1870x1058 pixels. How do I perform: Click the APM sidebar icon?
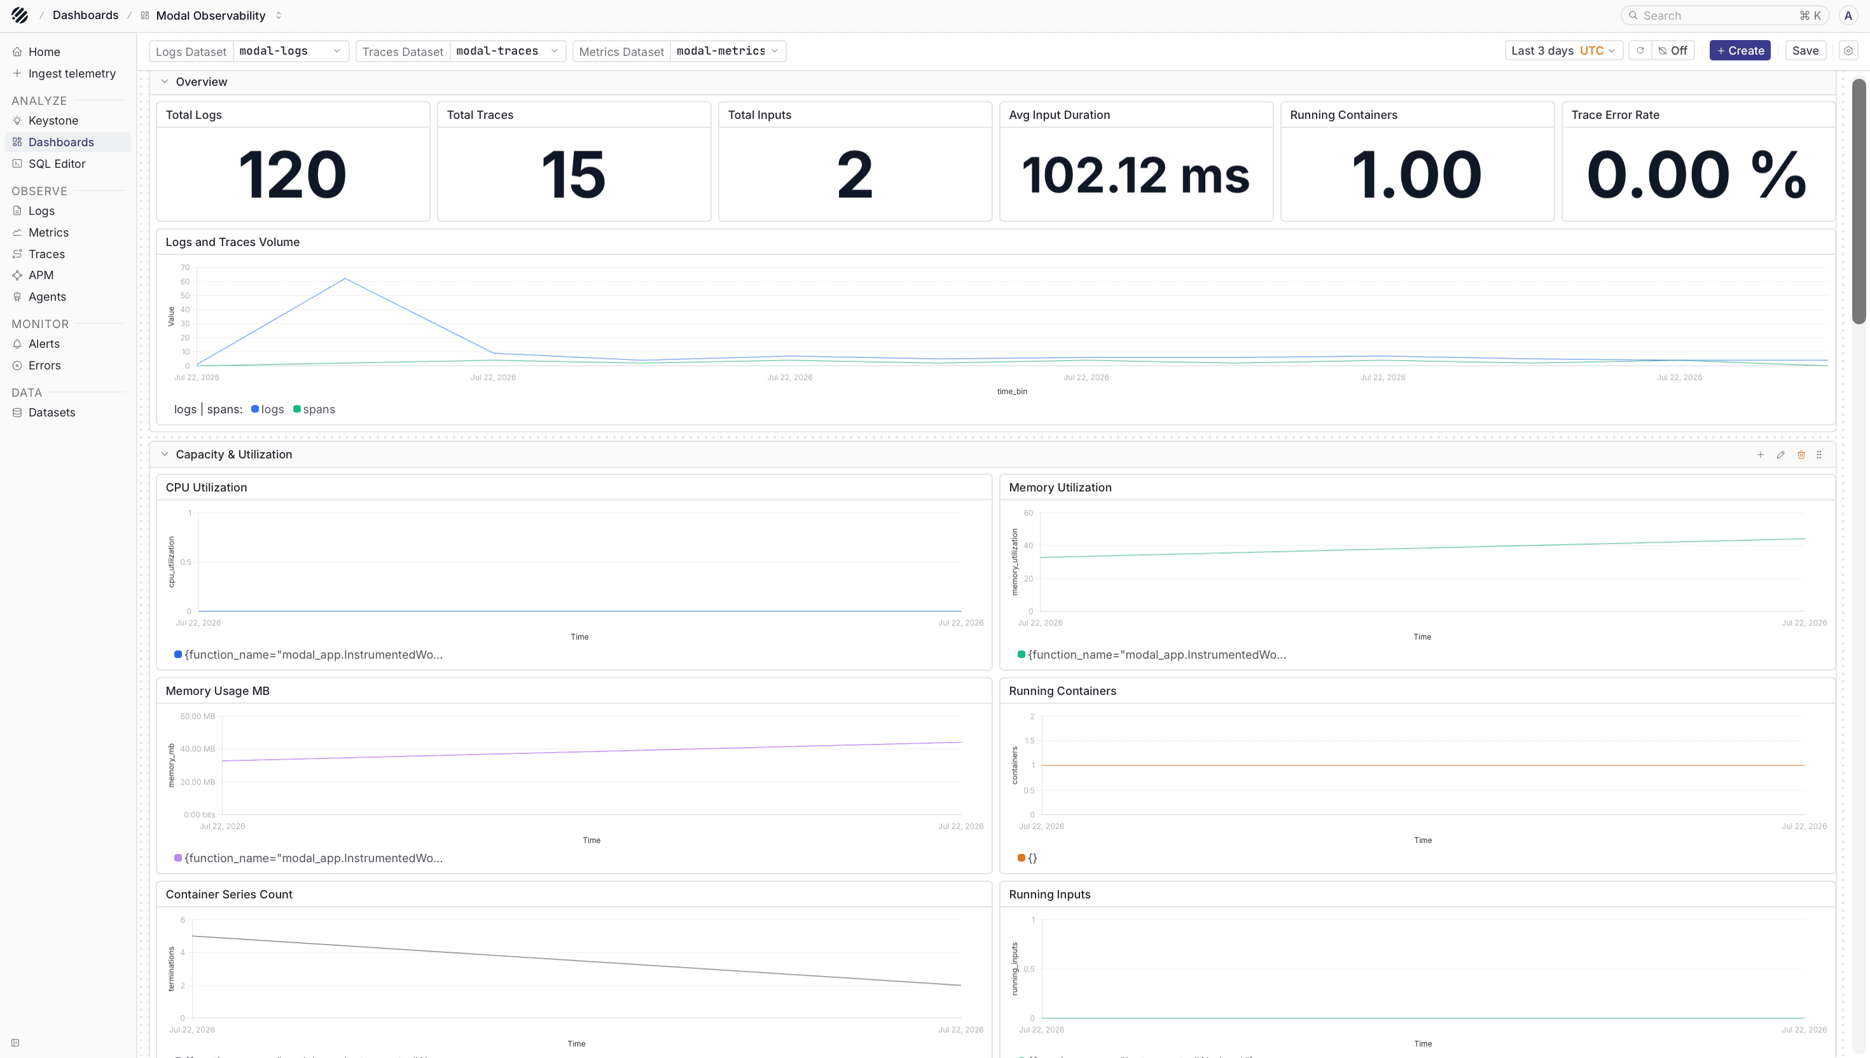(17, 275)
